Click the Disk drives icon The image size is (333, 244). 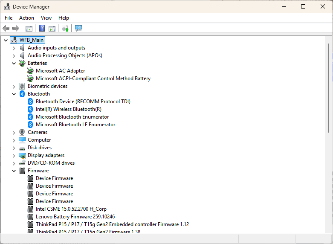22,148
